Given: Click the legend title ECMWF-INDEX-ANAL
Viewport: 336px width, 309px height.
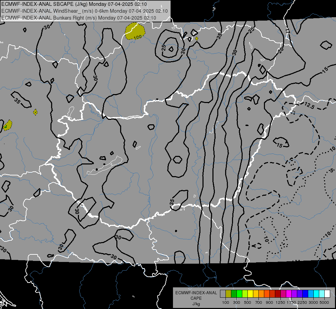Looking at the screenshot, I should coord(196,293).
